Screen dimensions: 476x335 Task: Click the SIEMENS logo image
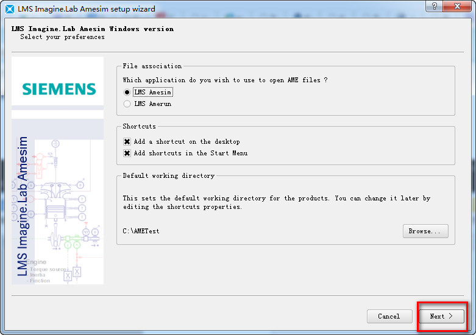coord(59,89)
